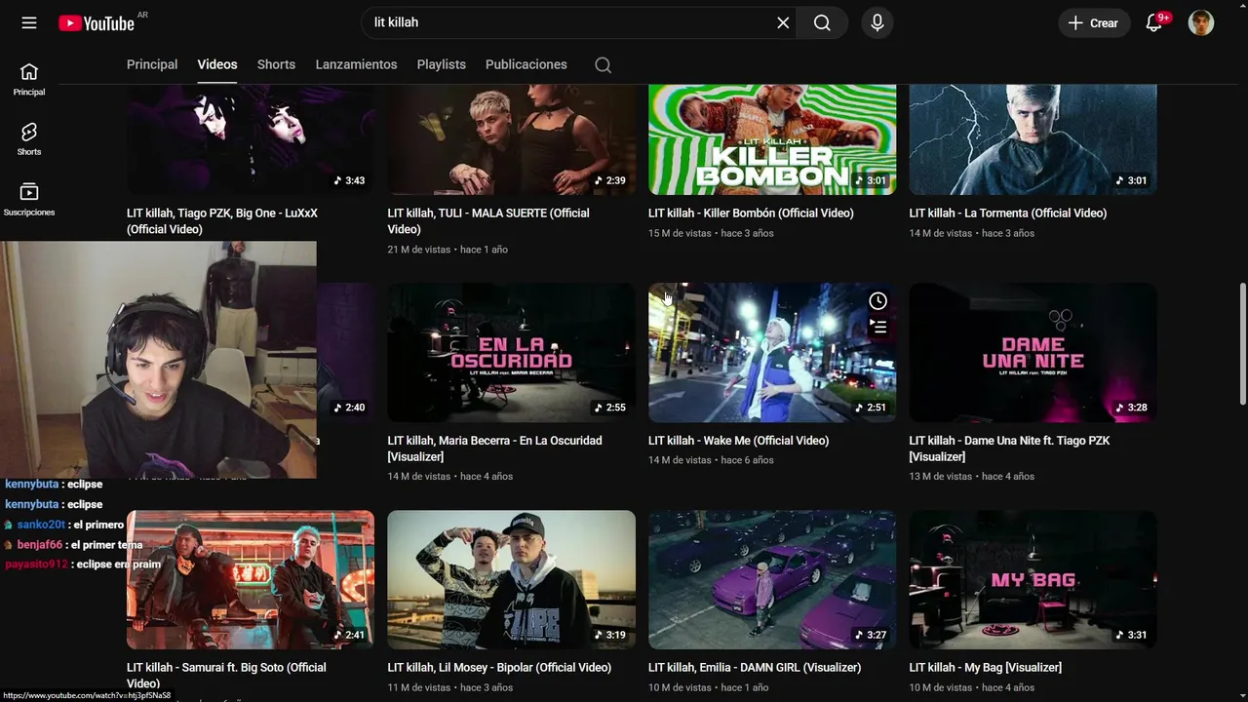
Task: Add Wake Me to queue
Action: click(877, 327)
